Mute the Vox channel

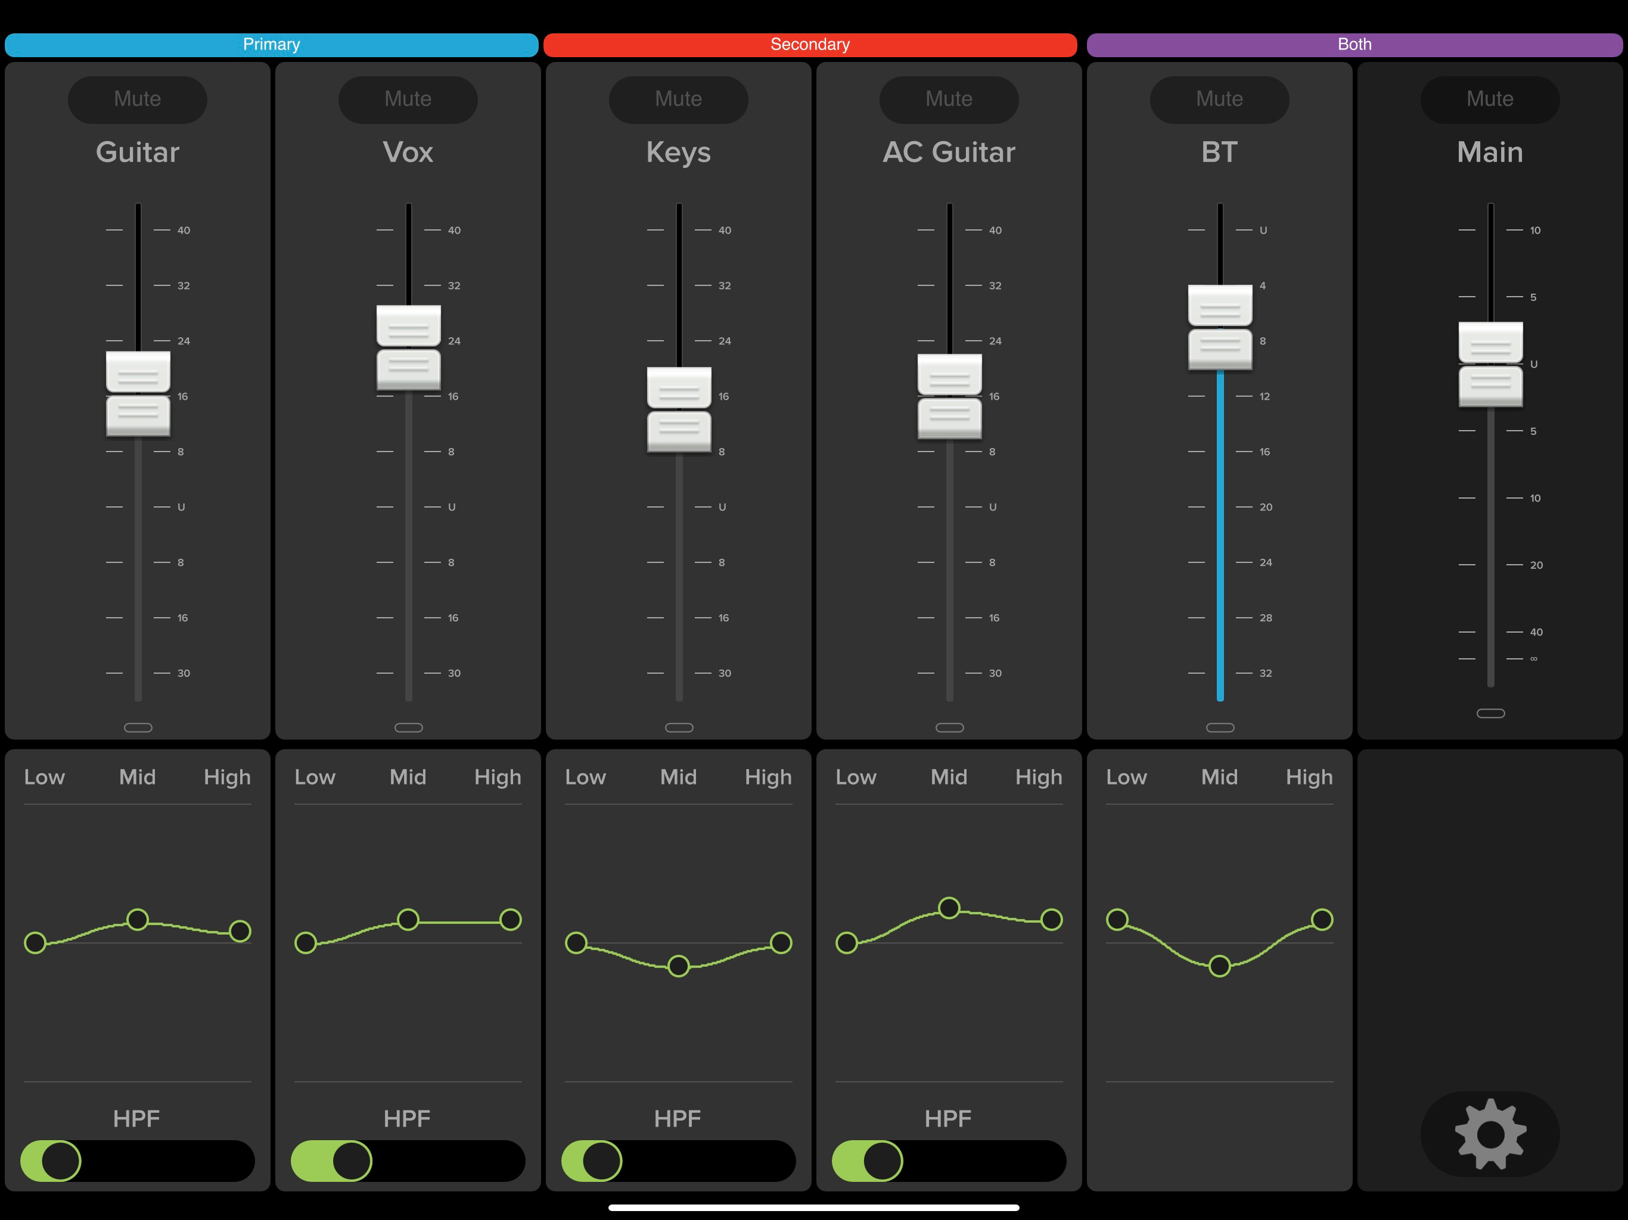(x=408, y=99)
